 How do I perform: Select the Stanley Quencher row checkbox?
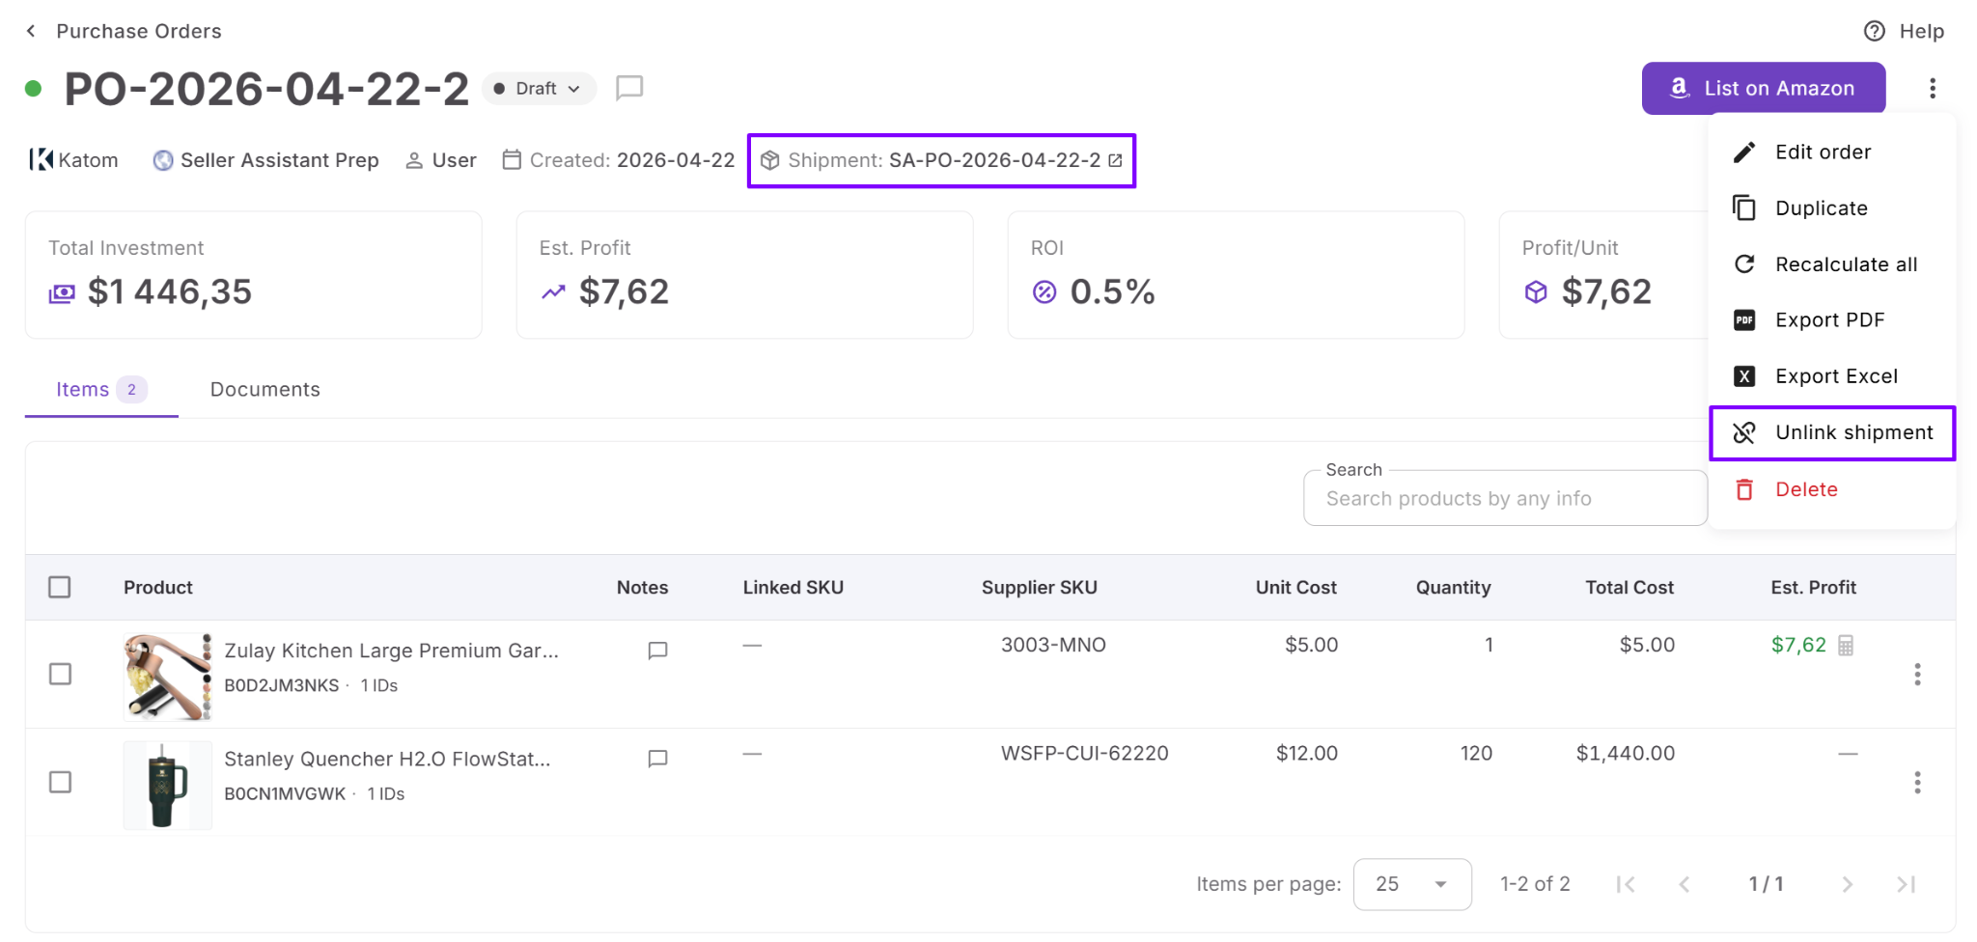click(60, 782)
